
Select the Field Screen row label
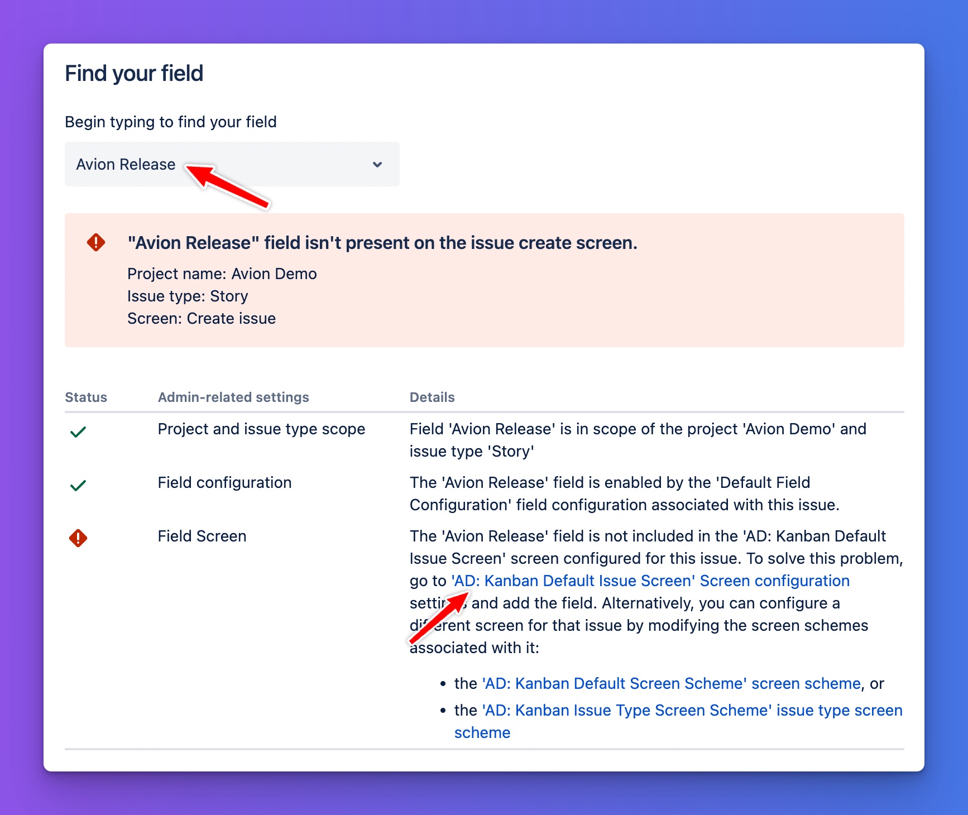pyautogui.click(x=202, y=536)
